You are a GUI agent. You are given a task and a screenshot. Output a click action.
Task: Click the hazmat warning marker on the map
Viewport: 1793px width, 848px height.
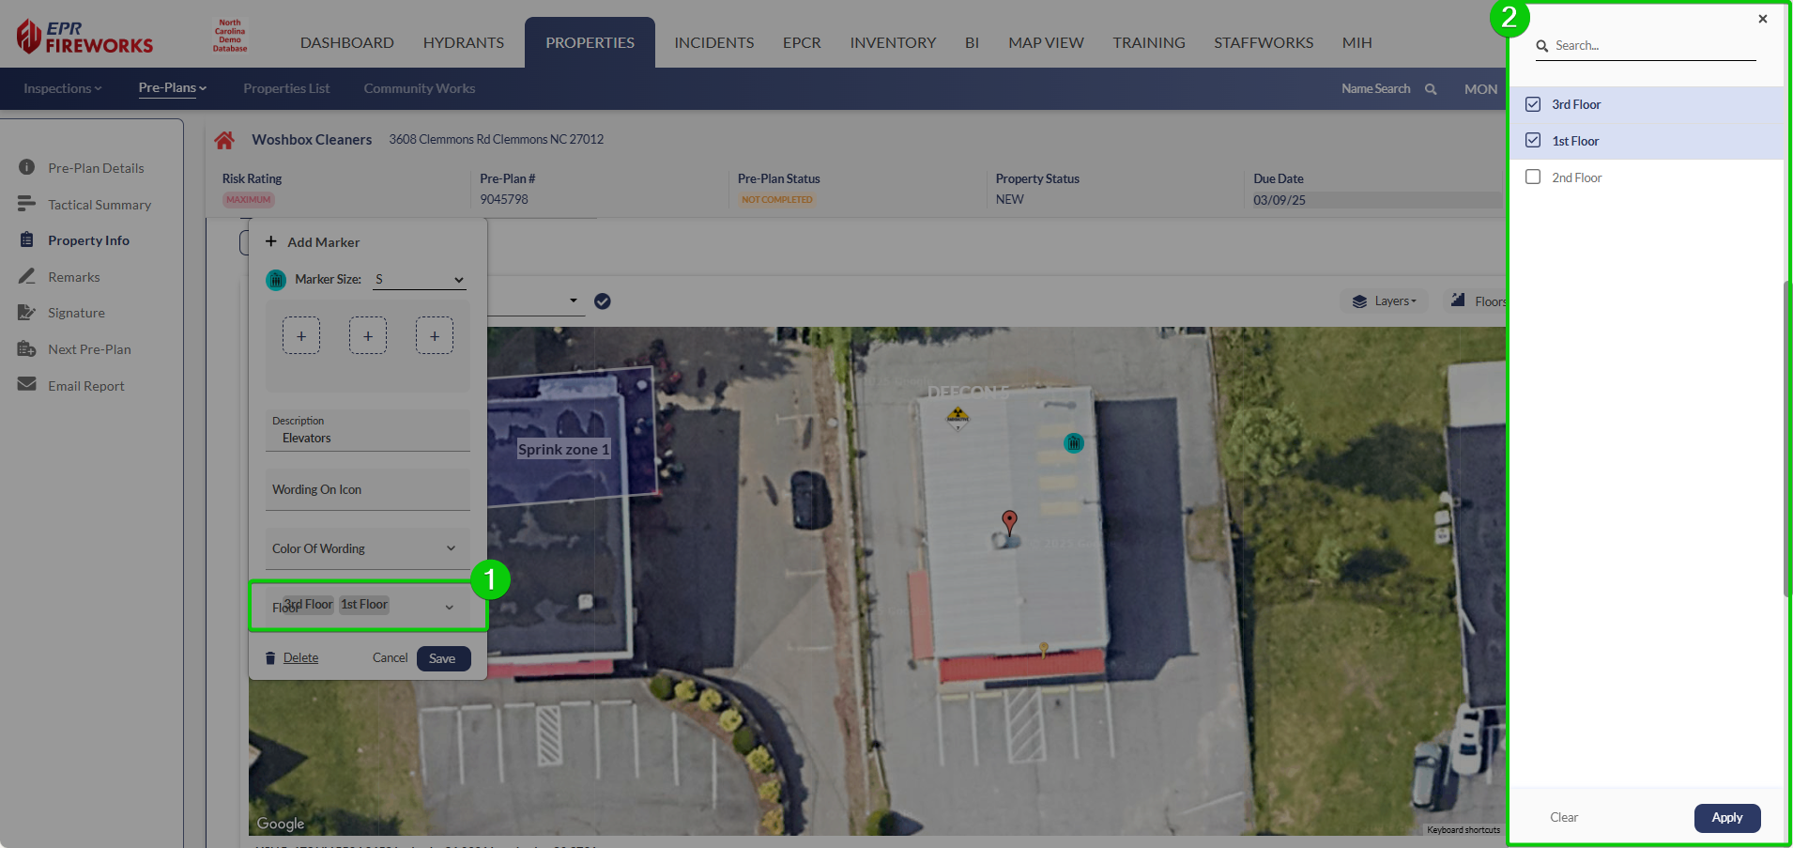[957, 416]
